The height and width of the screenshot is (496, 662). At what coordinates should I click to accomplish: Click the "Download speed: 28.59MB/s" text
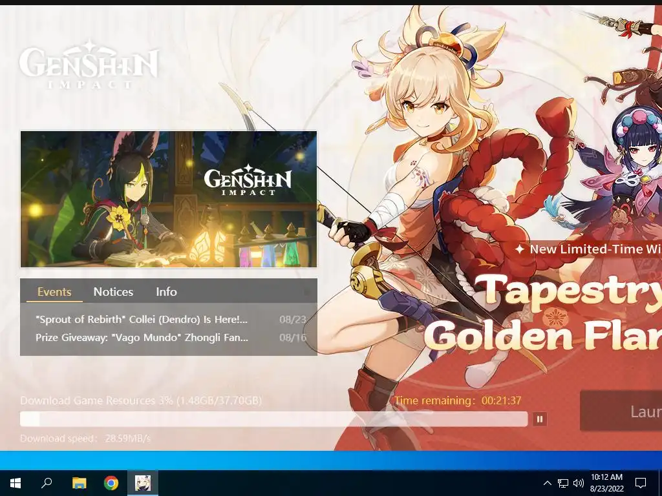85,439
